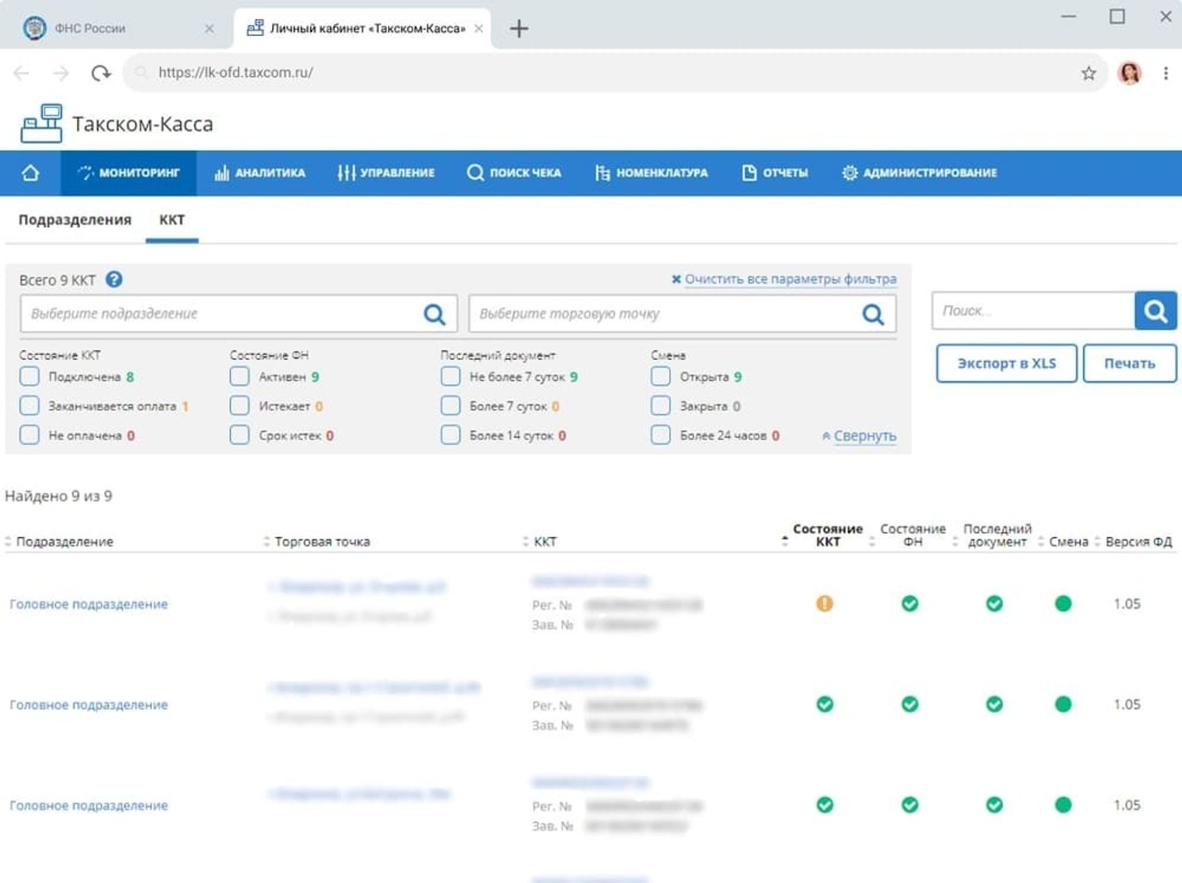Click the Экспорт в XLS button
Image resolution: width=1182 pixels, height=883 pixels.
[1006, 363]
